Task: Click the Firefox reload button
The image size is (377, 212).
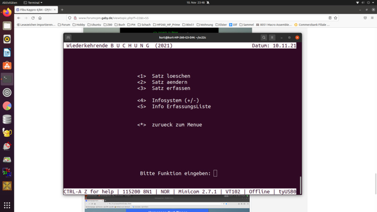Action: click(x=33, y=18)
